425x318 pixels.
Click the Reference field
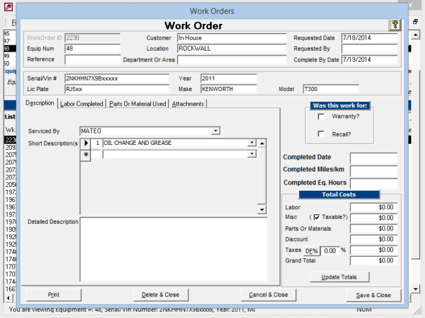coord(92,59)
